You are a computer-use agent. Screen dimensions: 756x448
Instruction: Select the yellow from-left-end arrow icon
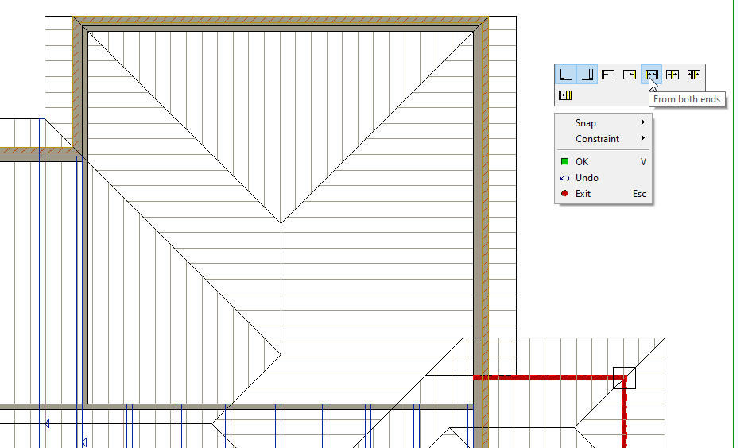608,75
